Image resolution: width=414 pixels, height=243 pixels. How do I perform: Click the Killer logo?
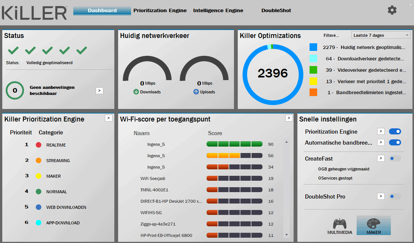(34, 13)
